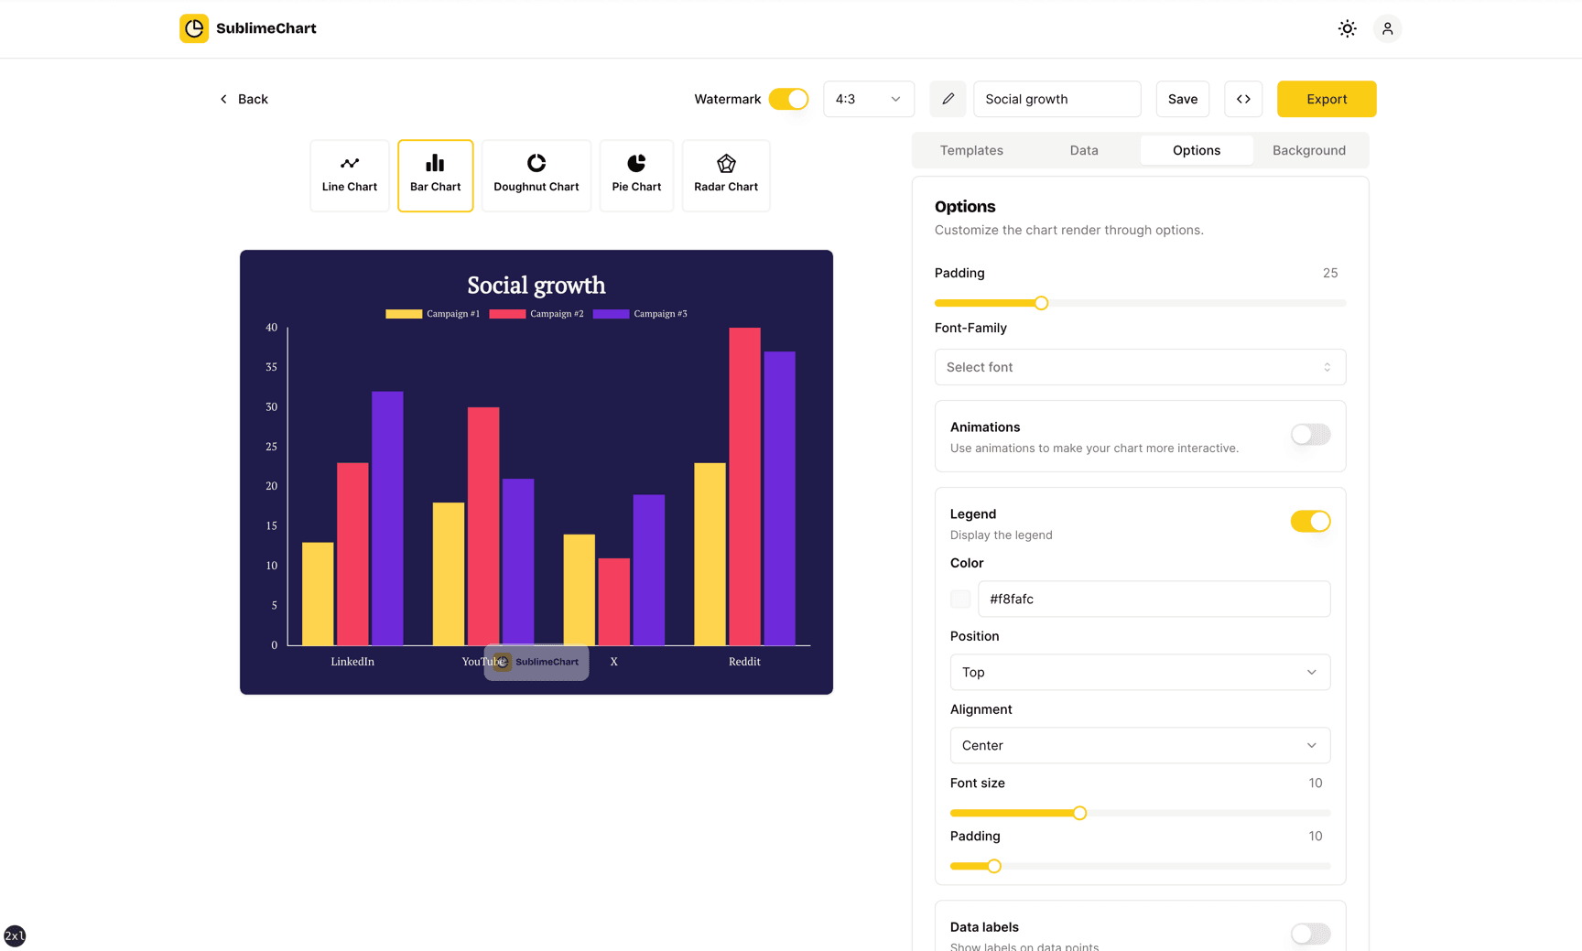Export the chart

pos(1326,99)
